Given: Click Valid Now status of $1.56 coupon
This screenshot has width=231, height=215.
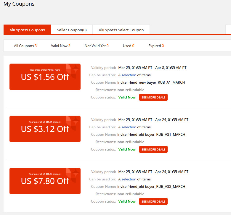Looking at the screenshot, I should click(x=127, y=97).
